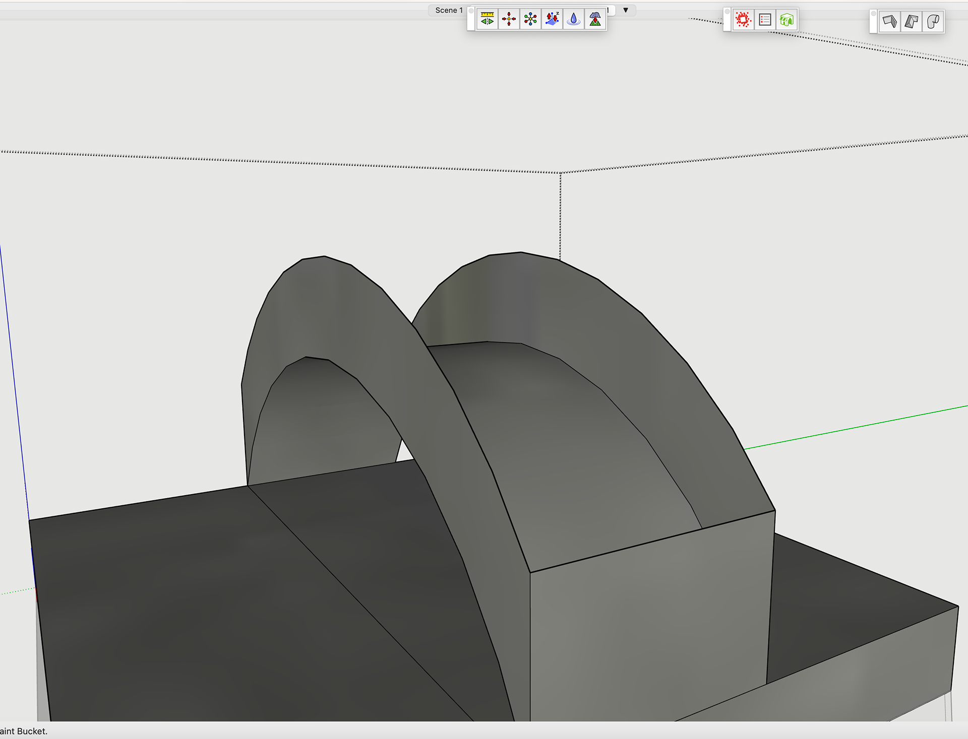This screenshot has width=968, height=739.
Task: Click the multicolored radial nodes icon
Action: (x=530, y=20)
